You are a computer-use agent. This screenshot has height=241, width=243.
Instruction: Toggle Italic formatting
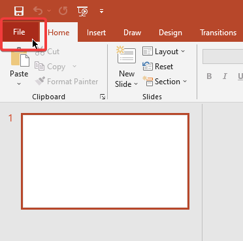(225, 76)
